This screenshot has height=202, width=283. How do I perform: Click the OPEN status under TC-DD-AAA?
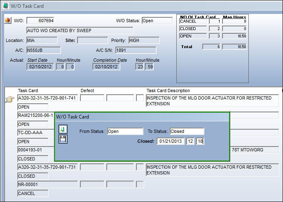pos(33,142)
